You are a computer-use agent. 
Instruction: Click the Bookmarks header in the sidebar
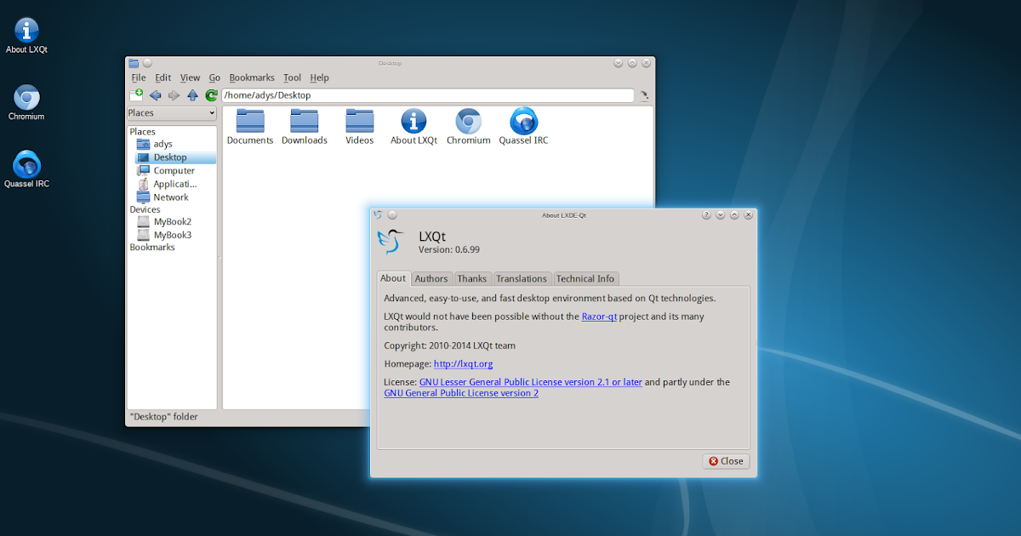152,248
